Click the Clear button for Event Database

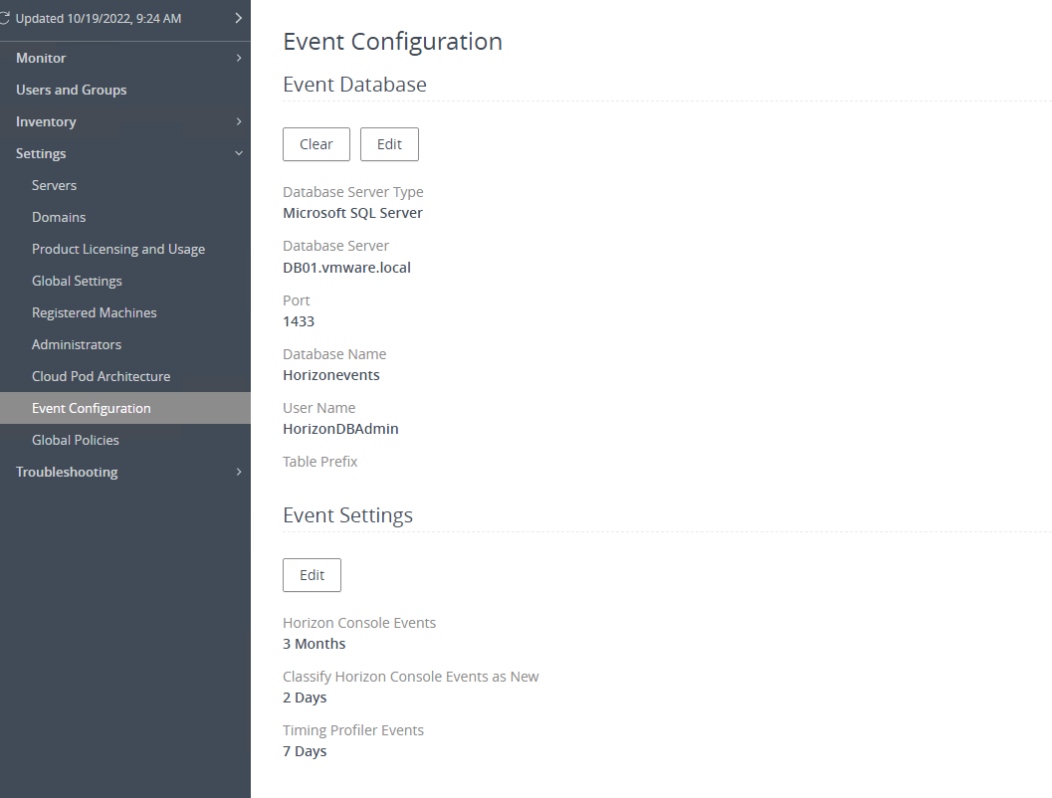(x=316, y=144)
